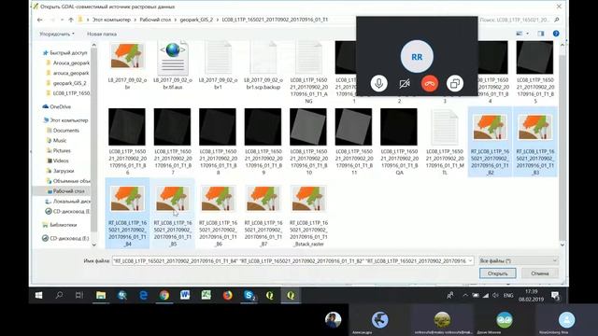Open Microsoft Word from the taskbar
The width and height of the screenshot is (598, 336).
point(185,295)
